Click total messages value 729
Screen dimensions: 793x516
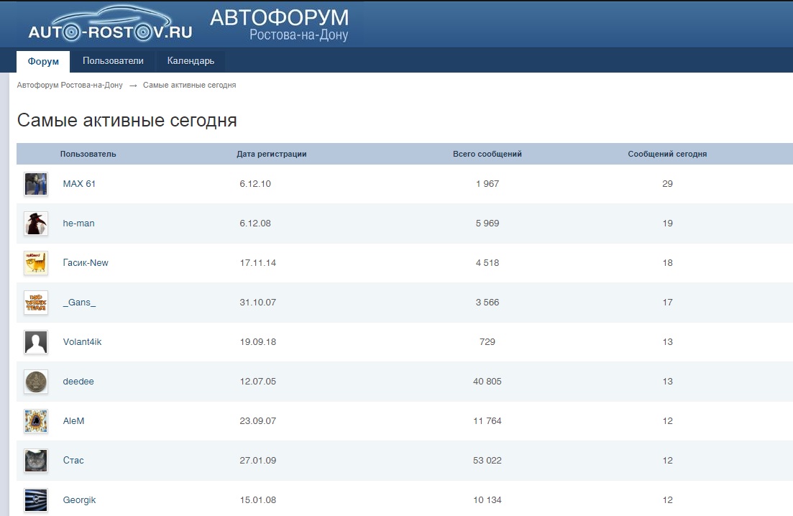pos(487,341)
